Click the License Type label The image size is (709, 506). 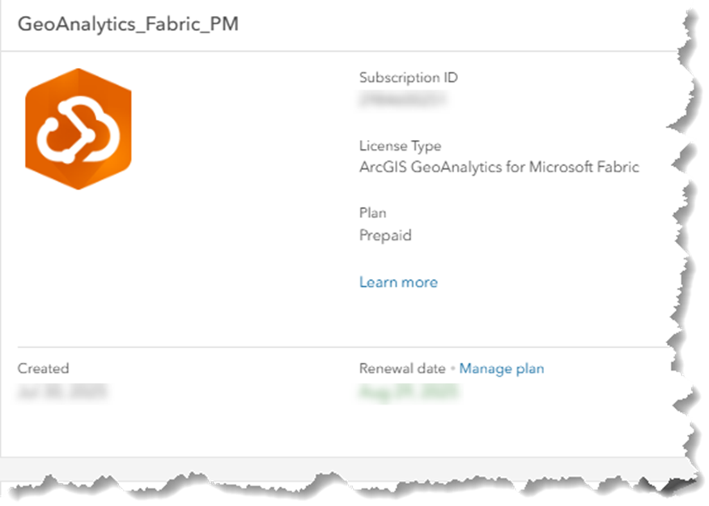400,146
